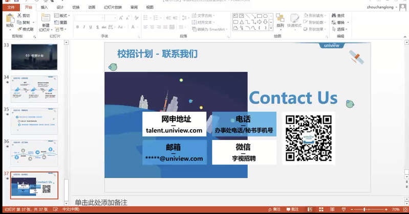Click the Paste (粘贴) clipboard icon
This screenshot has width=409, height=214.
tap(10, 19)
